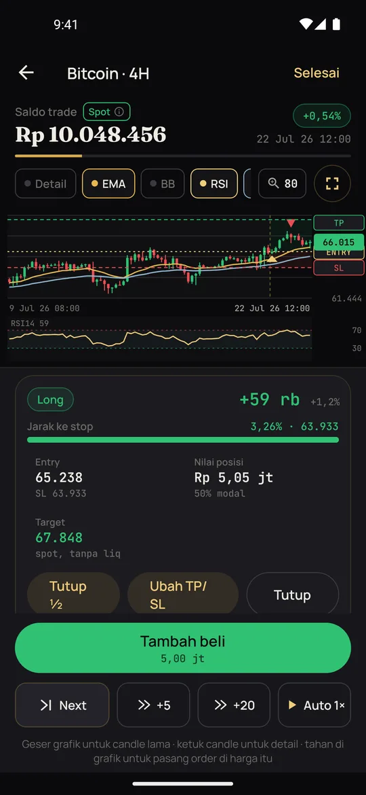This screenshot has width=366, height=795.
Task: Select the ENTRY line label
Action: click(339, 254)
